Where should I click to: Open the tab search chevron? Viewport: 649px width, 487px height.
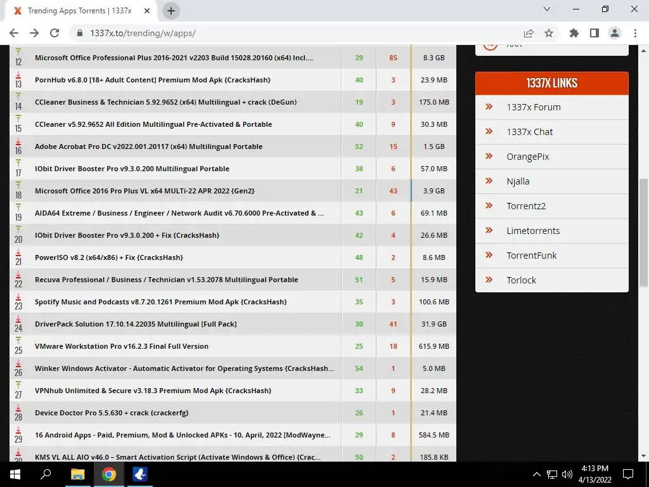pyautogui.click(x=547, y=9)
